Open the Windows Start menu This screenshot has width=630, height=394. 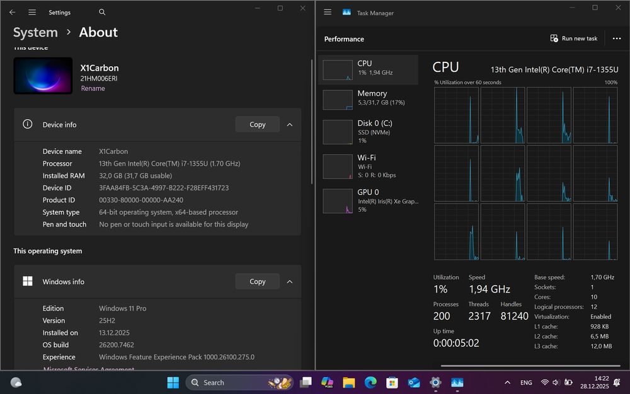pyautogui.click(x=173, y=383)
